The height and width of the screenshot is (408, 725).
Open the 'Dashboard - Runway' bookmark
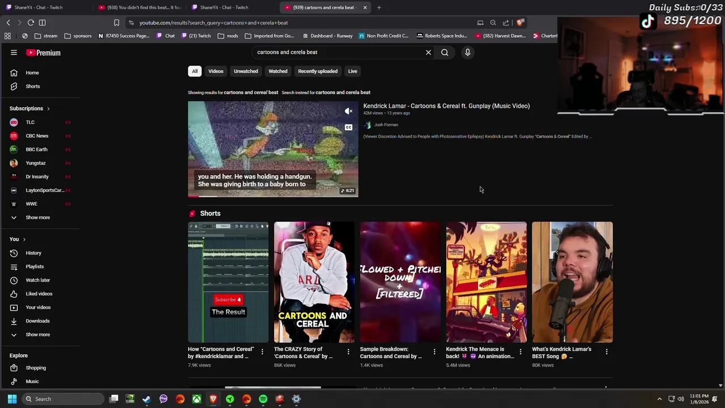pyautogui.click(x=327, y=36)
